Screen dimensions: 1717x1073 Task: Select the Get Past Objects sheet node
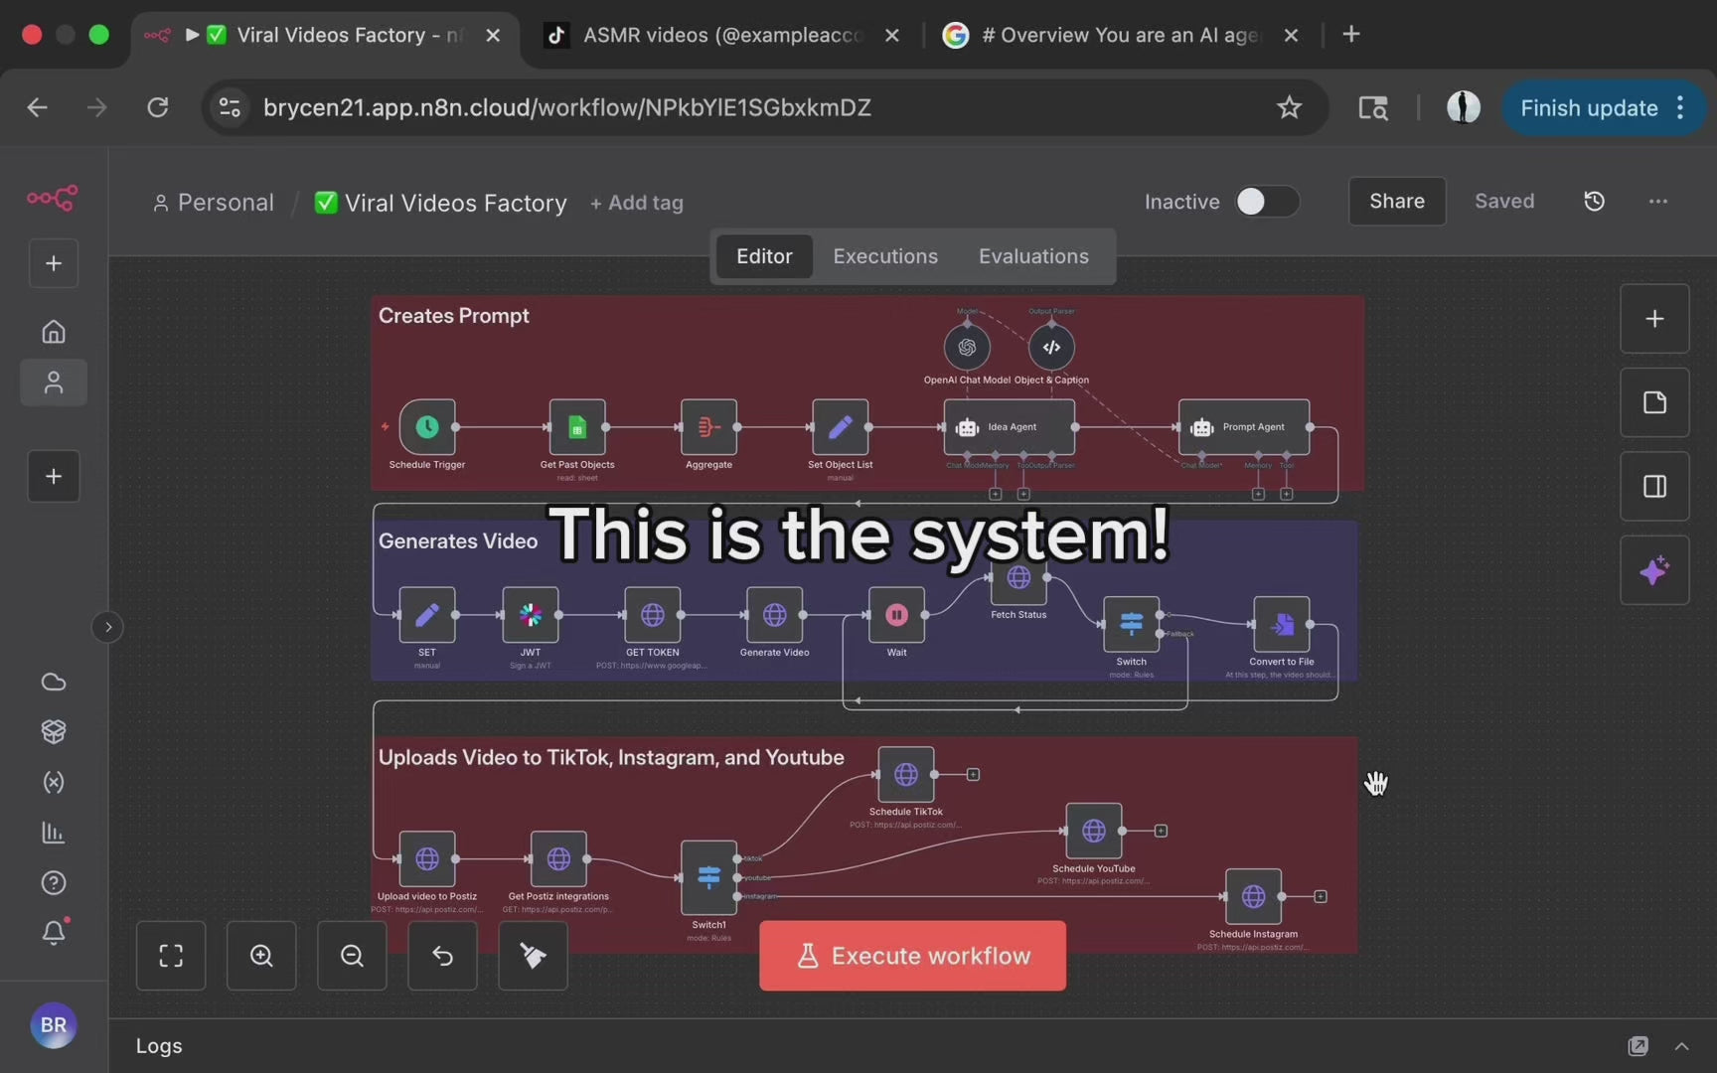click(x=576, y=427)
